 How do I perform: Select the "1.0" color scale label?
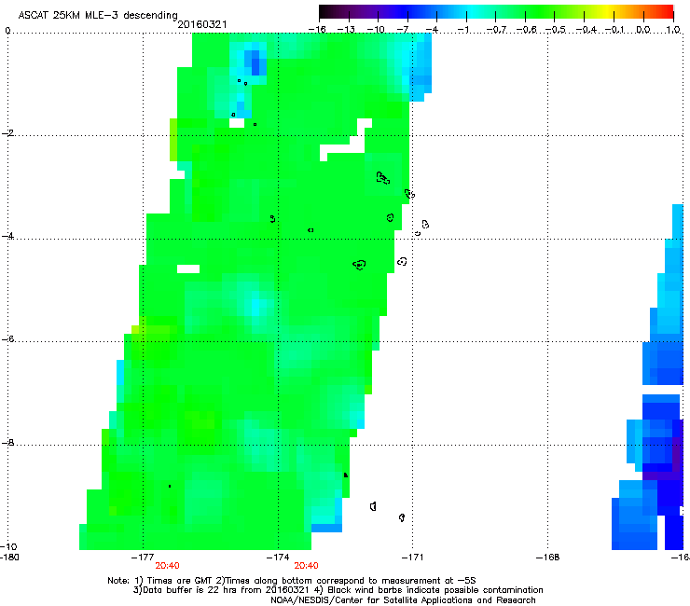tap(673, 30)
